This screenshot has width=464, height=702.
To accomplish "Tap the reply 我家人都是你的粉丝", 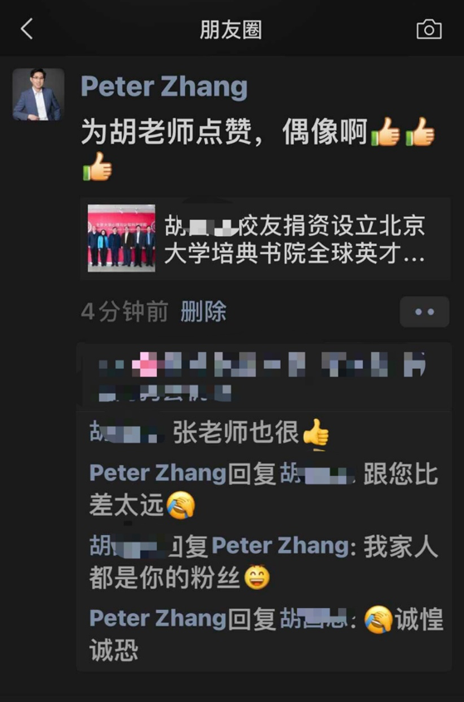I will tap(263, 562).
